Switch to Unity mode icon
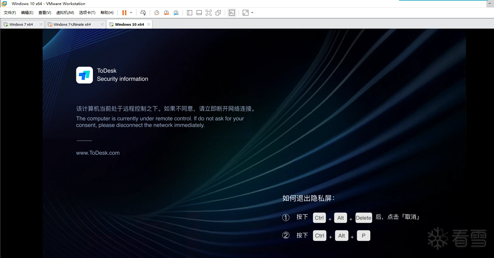 tap(218, 13)
